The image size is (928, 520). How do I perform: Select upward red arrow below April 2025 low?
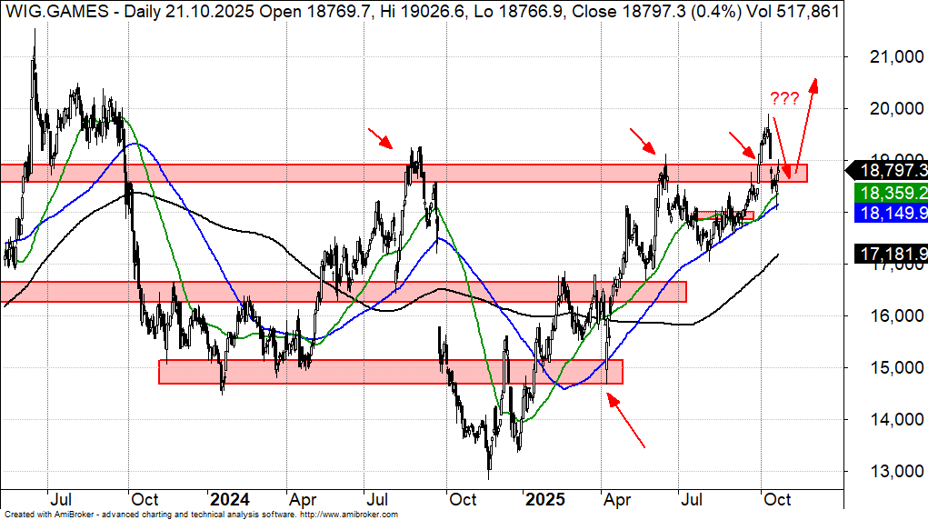626,419
